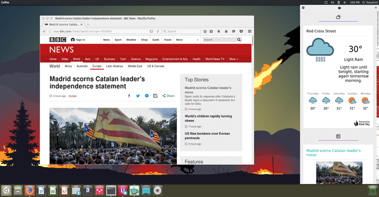The image size is (379, 197).
Task: Open the World section in news bar
Action: click(x=76, y=59)
